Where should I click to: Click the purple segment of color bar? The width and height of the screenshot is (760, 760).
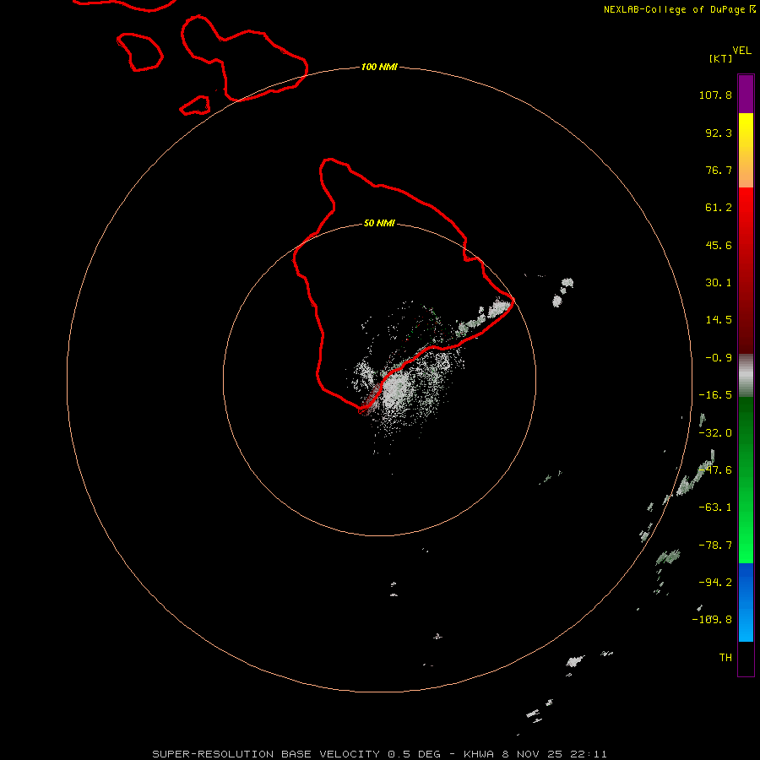point(746,95)
